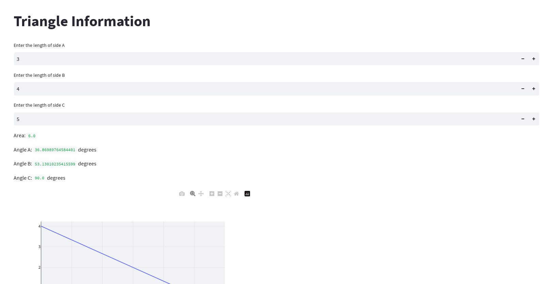This screenshot has height=284, width=545.
Task: Reset axes with the home icon
Action: point(236,194)
